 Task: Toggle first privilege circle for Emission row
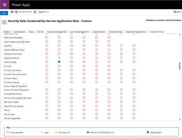pyautogui.click(x=47, y=66)
